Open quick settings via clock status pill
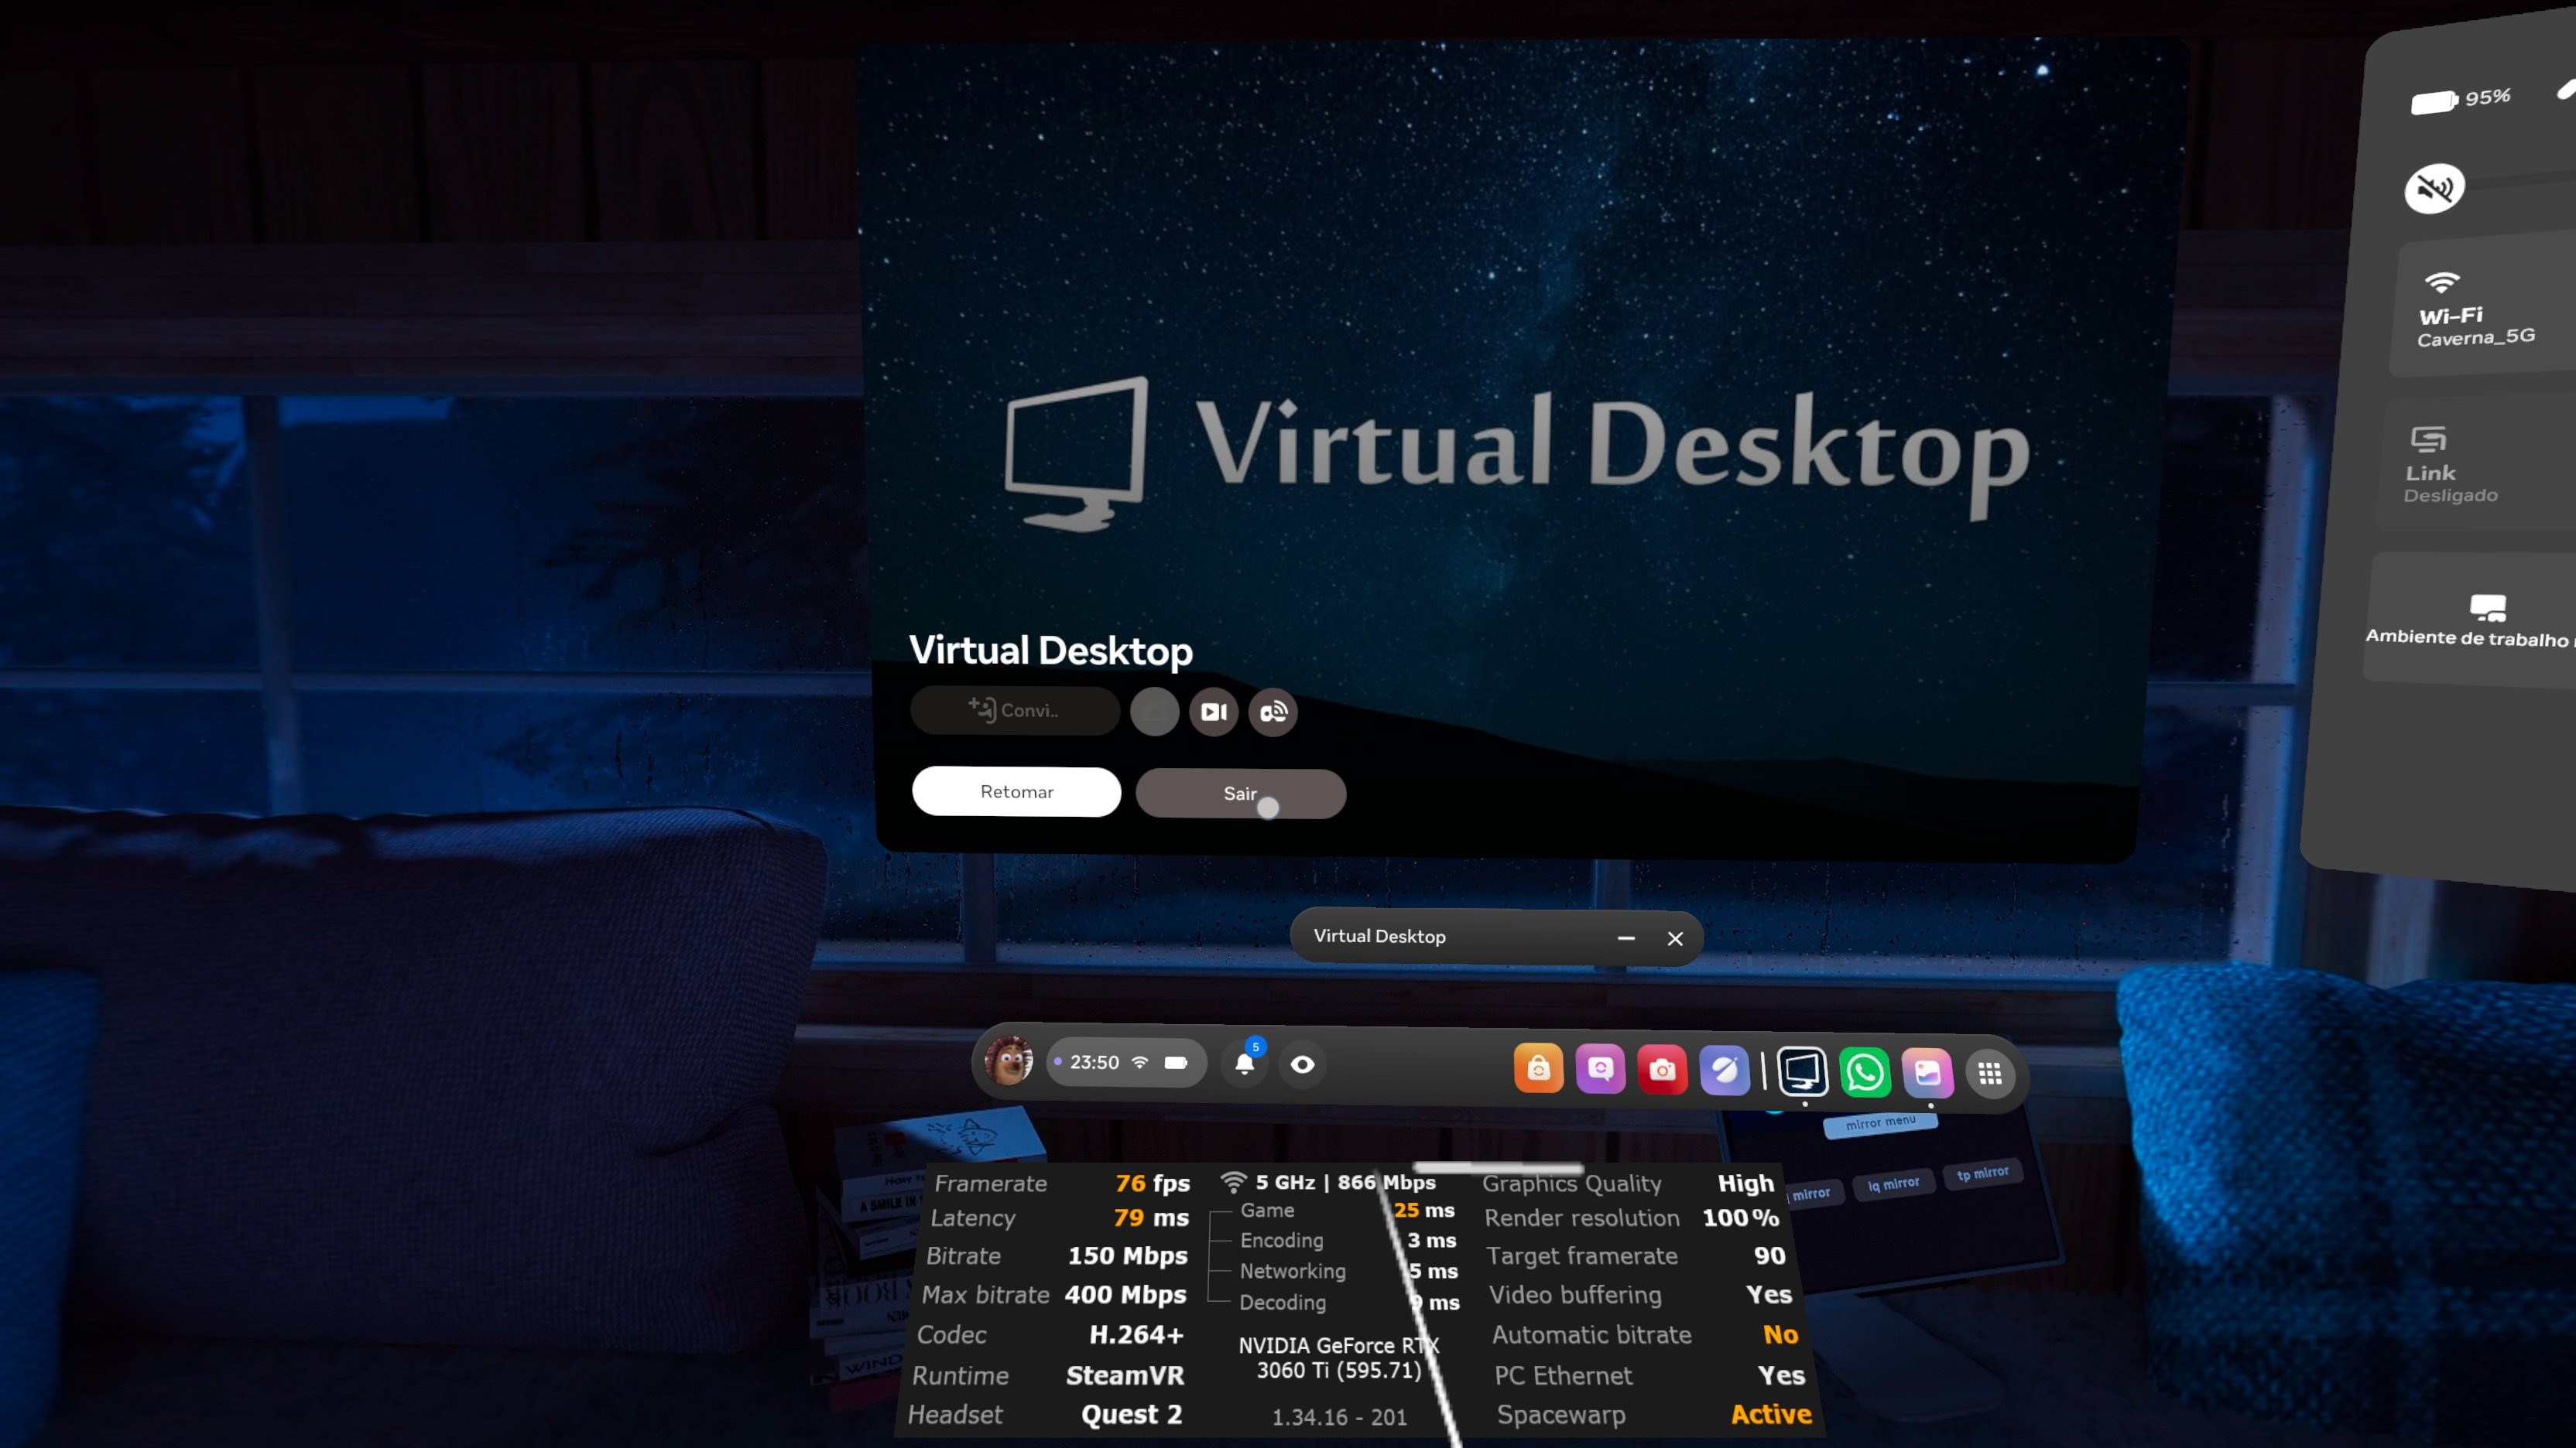The height and width of the screenshot is (1448, 2576). [1126, 1062]
